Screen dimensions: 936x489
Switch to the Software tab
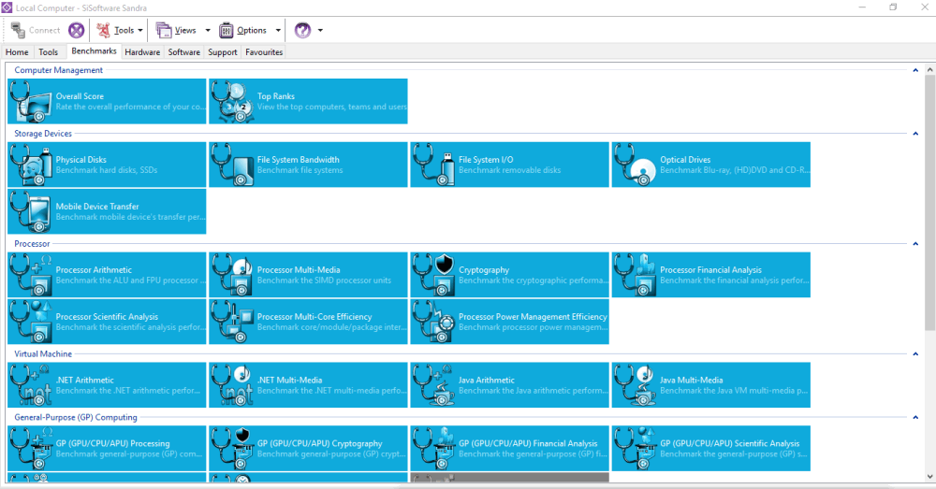click(183, 51)
